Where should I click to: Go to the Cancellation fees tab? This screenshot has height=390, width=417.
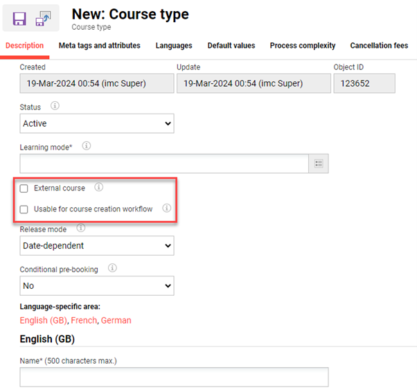tap(379, 46)
